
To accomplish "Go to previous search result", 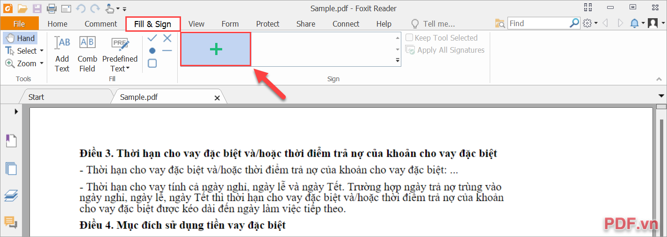I will pyautogui.click(x=606, y=23).
